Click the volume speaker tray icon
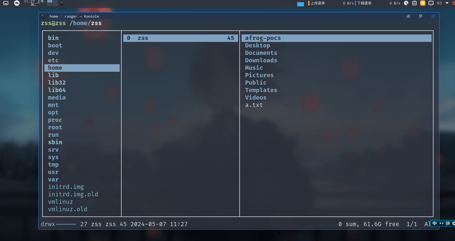 (439, 3)
